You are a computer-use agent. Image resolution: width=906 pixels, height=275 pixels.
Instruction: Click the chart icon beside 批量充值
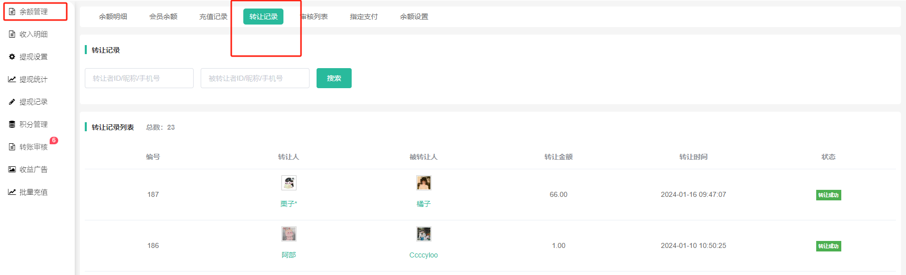pyautogui.click(x=12, y=192)
